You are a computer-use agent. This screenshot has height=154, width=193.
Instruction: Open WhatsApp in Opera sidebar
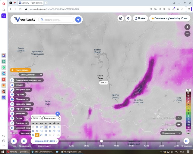[4, 68]
